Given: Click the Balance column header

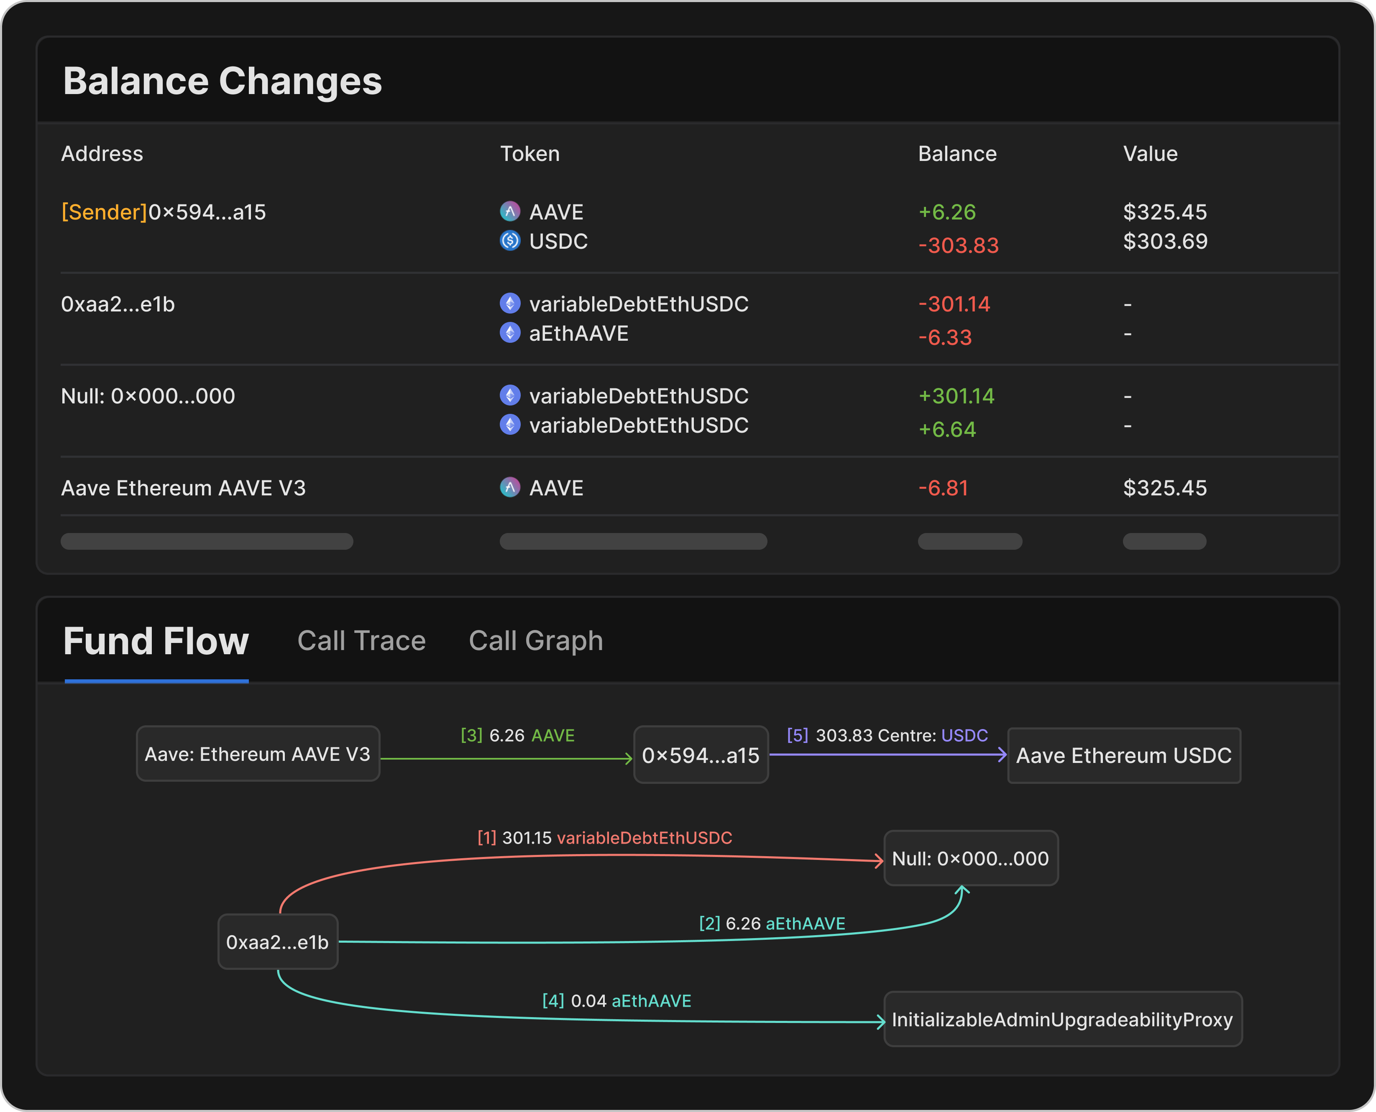Looking at the screenshot, I should coord(957,154).
